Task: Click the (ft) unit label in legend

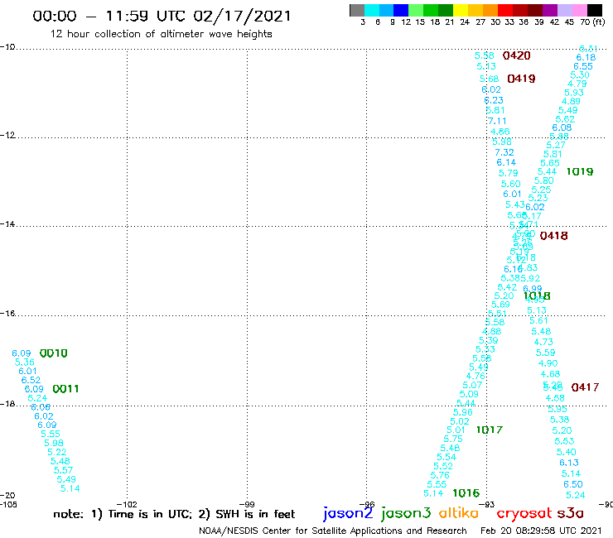Action: (598, 22)
